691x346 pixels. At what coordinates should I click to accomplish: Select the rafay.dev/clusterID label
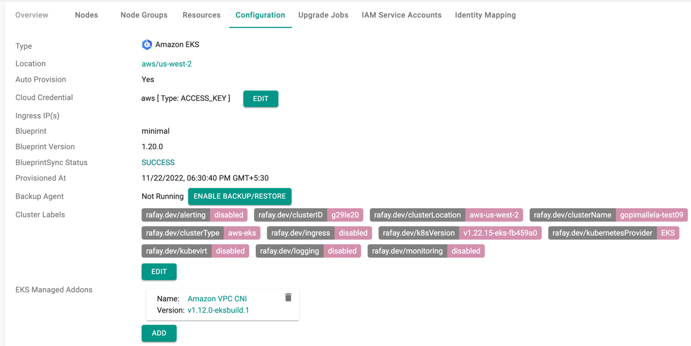click(290, 215)
